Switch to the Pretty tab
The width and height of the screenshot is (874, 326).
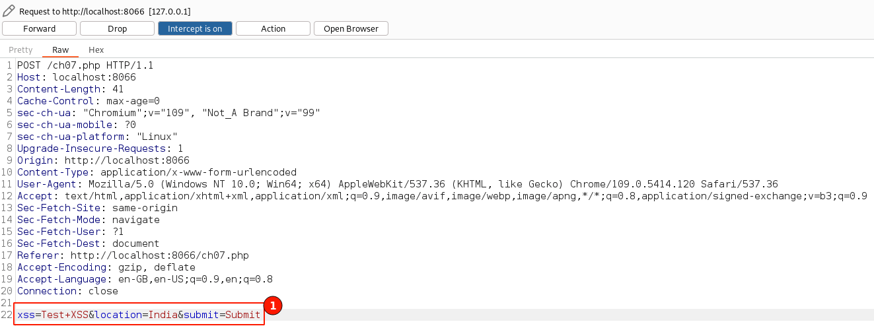tap(20, 50)
